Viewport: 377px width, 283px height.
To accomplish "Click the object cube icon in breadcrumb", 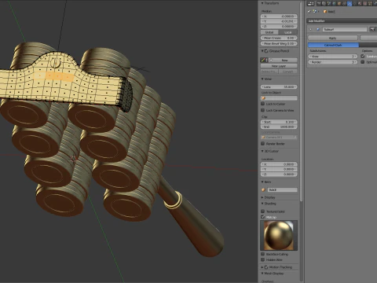I will point(325,12).
